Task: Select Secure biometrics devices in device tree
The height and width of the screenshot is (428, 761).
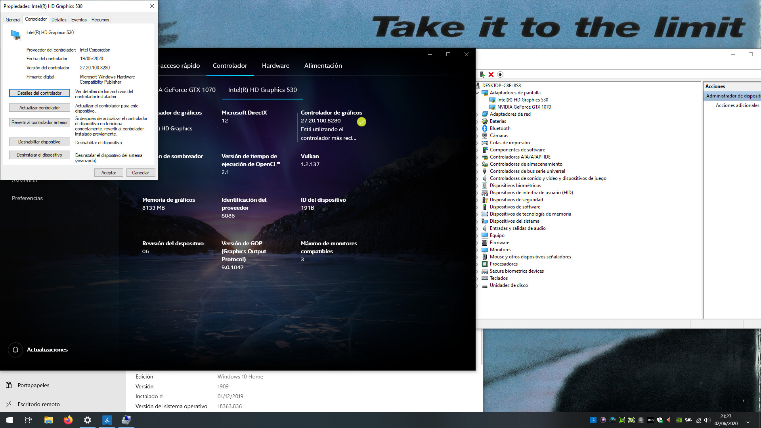Action: coord(516,271)
